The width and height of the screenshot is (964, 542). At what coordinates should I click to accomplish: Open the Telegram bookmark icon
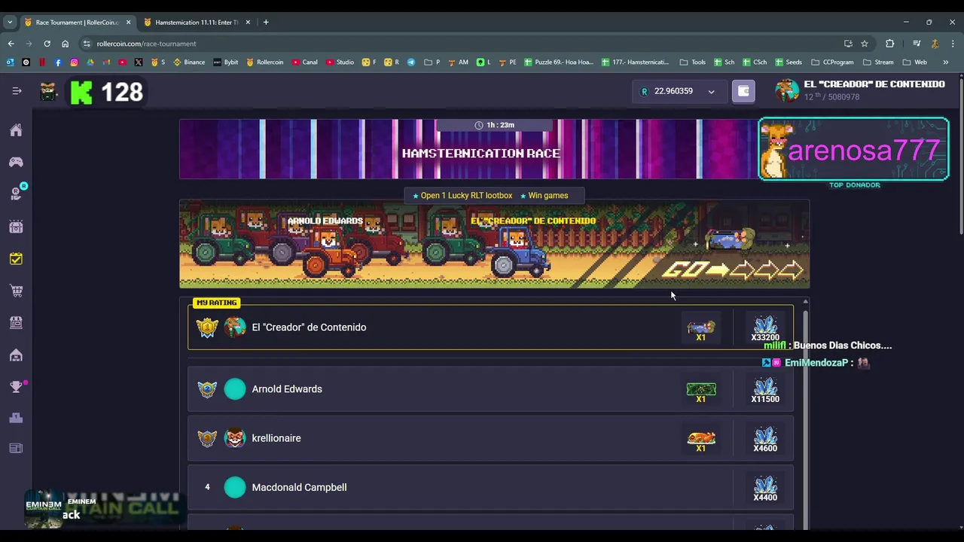coord(411,62)
